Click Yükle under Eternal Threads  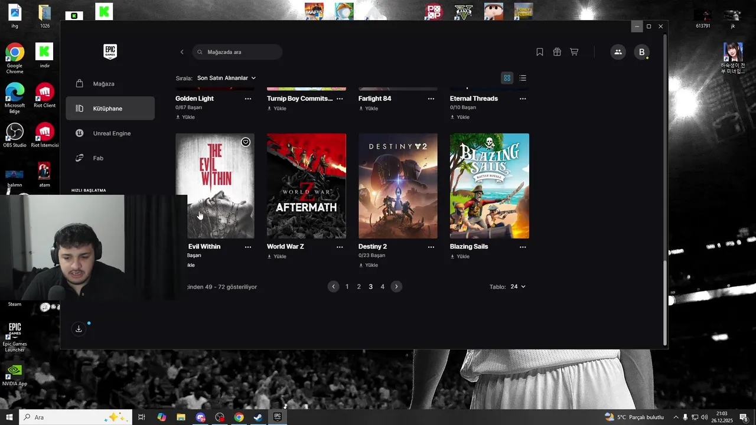pos(460,117)
